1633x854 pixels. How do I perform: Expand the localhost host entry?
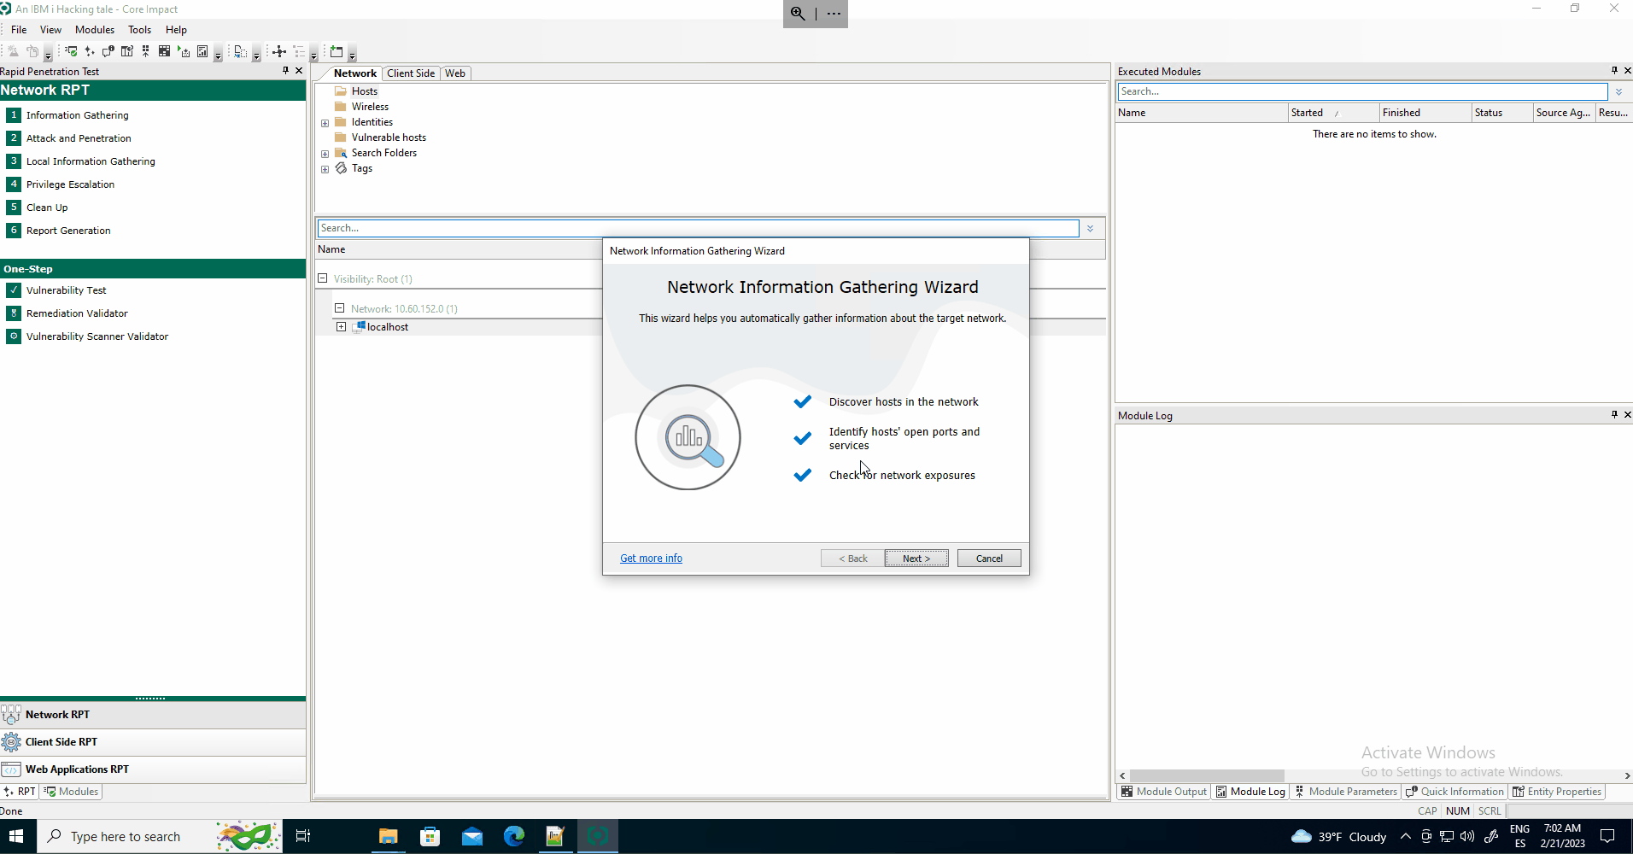[x=341, y=327]
